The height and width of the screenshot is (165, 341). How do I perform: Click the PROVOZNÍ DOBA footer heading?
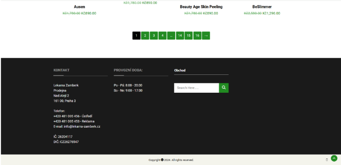pos(128,70)
